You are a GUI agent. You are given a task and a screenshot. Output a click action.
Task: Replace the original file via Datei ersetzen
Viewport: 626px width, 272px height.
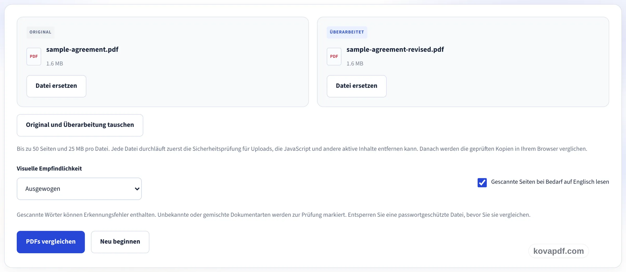point(56,86)
